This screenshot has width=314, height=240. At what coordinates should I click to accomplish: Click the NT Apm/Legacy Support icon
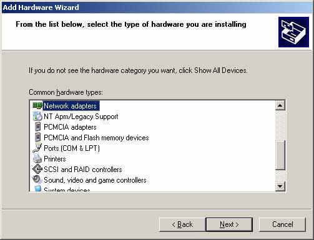pos(37,117)
